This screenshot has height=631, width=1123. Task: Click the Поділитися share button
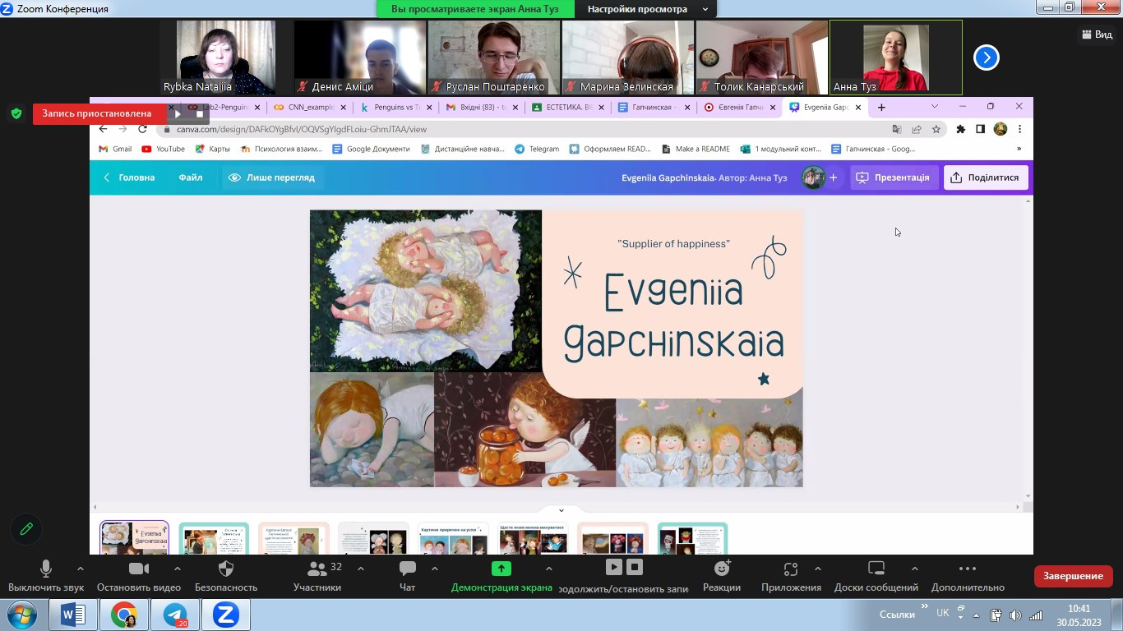click(x=985, y=177)
